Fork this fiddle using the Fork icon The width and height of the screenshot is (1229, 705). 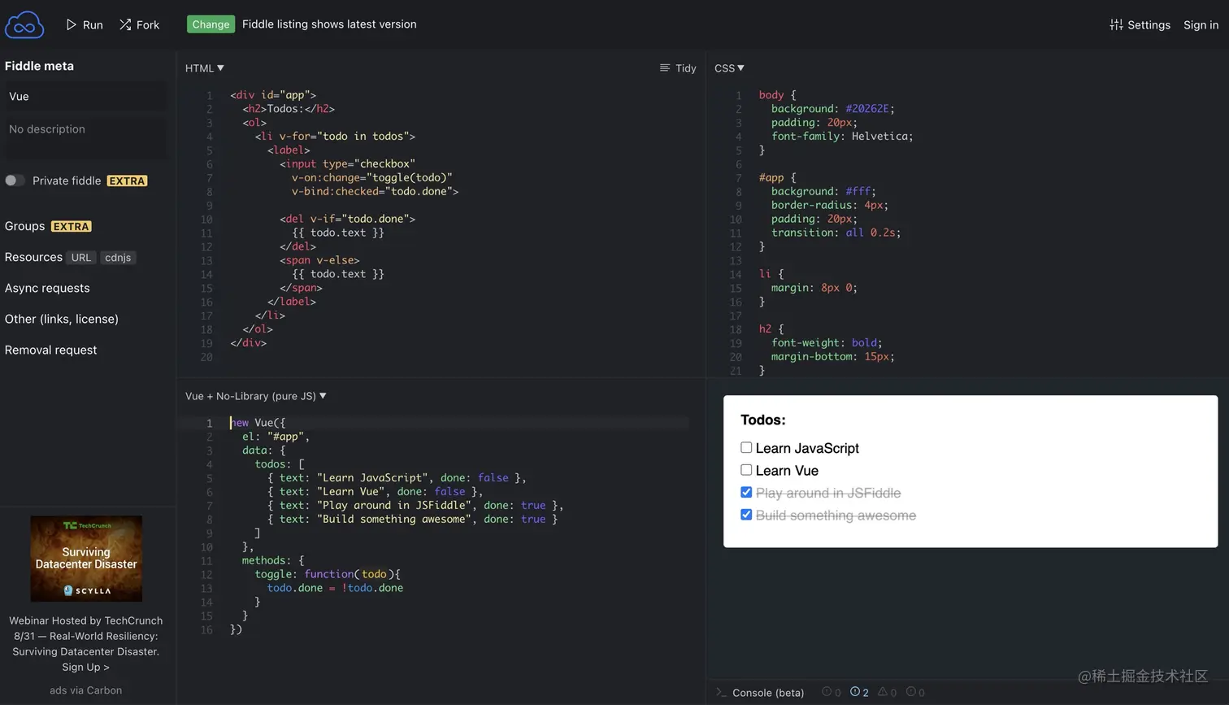point(125,24)
